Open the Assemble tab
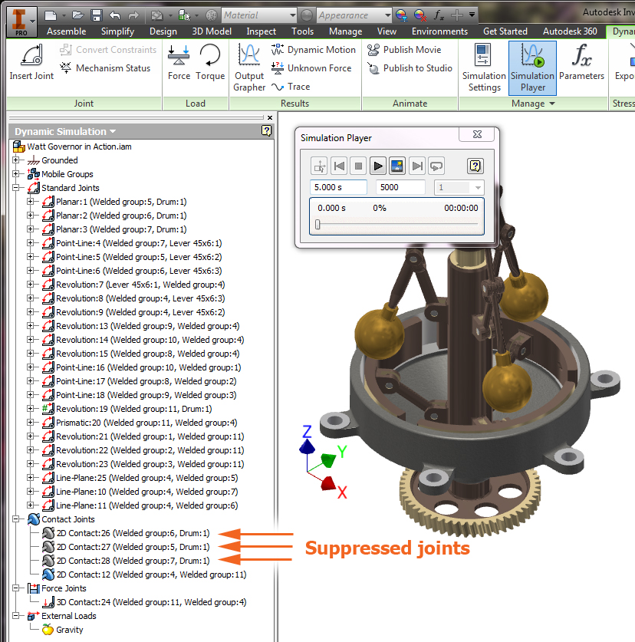 pyautogui.click(x=66, y=31)
